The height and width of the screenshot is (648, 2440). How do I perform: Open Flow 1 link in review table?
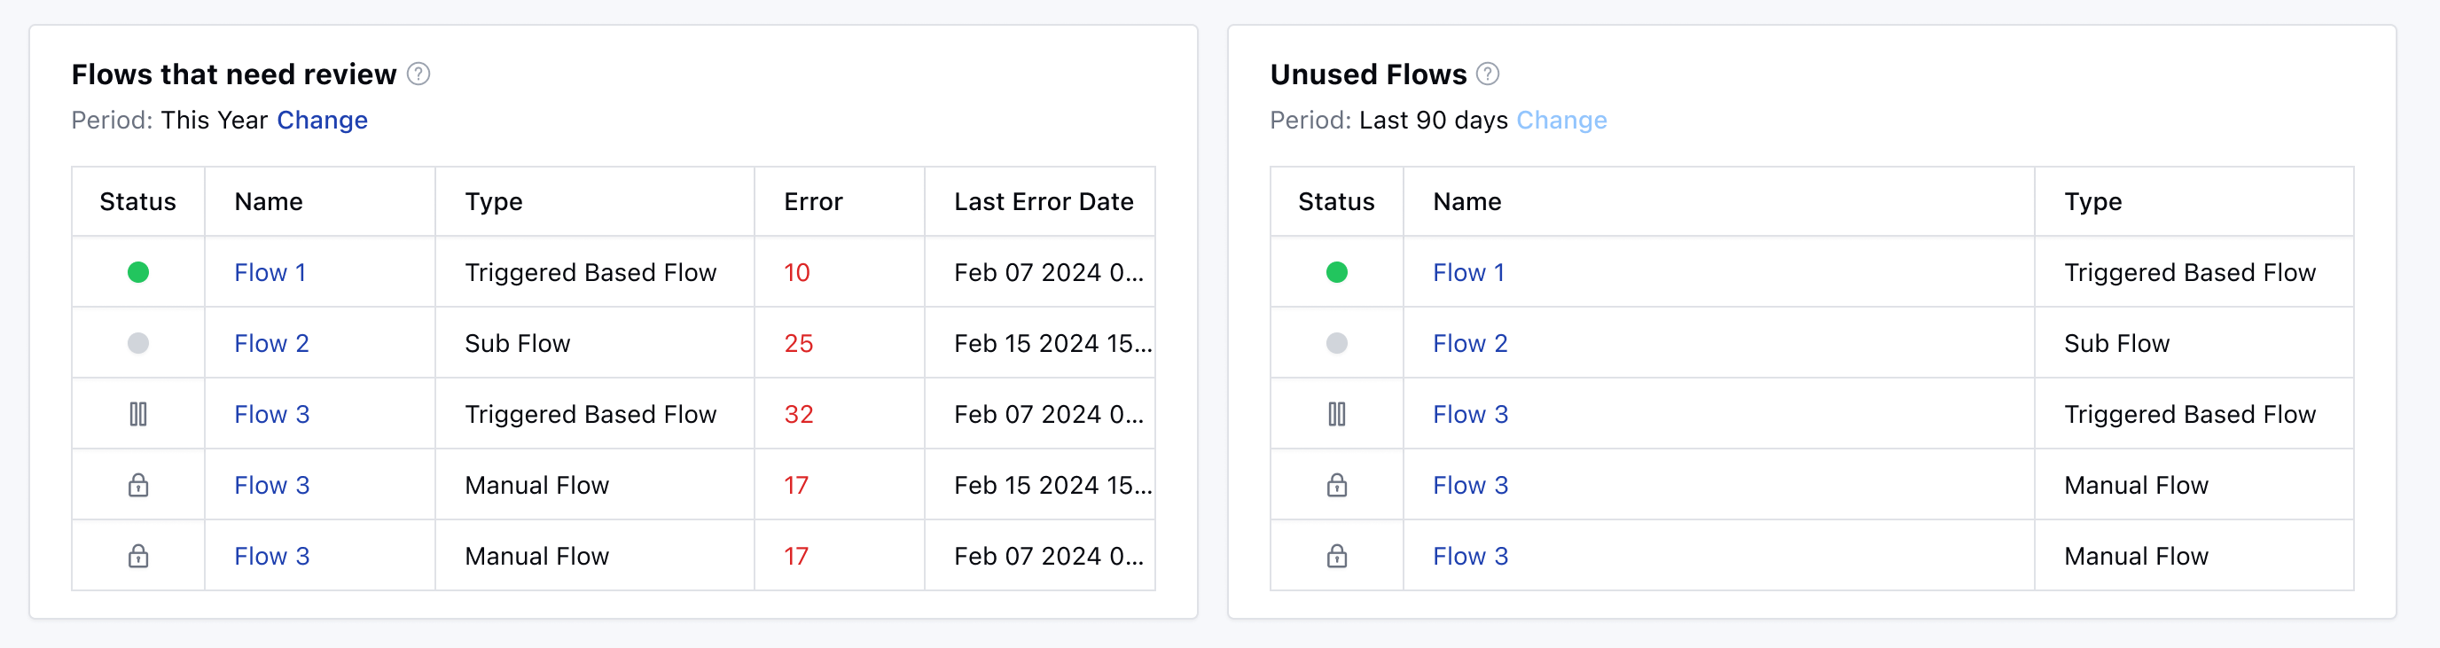pos(270,273)
